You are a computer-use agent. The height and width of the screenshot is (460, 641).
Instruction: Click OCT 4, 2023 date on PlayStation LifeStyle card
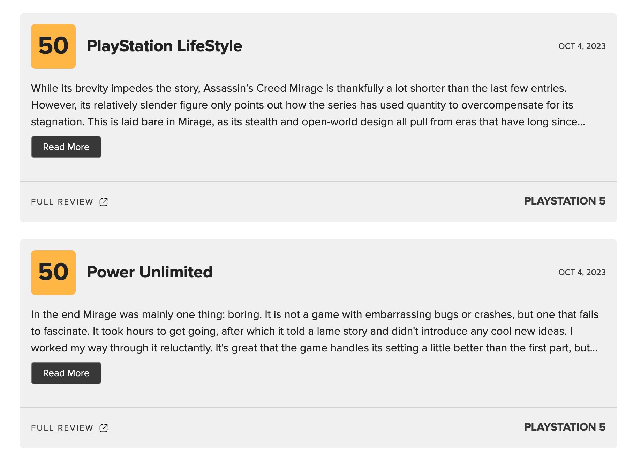tap(582, 46)
